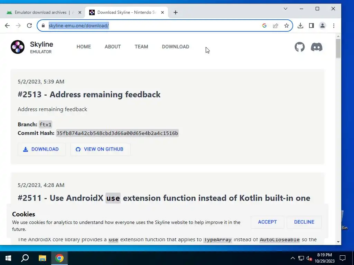
Task: Open Chrome downloads icon
Action: [x=300, y=26]
